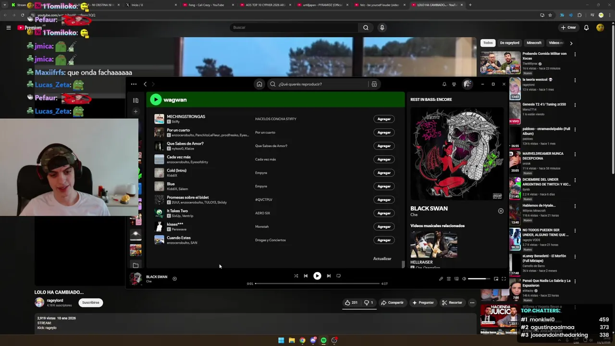The image size is (615, 346).
Task: Open Spotify queue icon
Action: coord(449,279)
